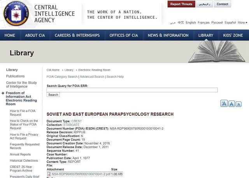Click the PDF file icon in attachments
249x178 pixels.
point(49,174)
